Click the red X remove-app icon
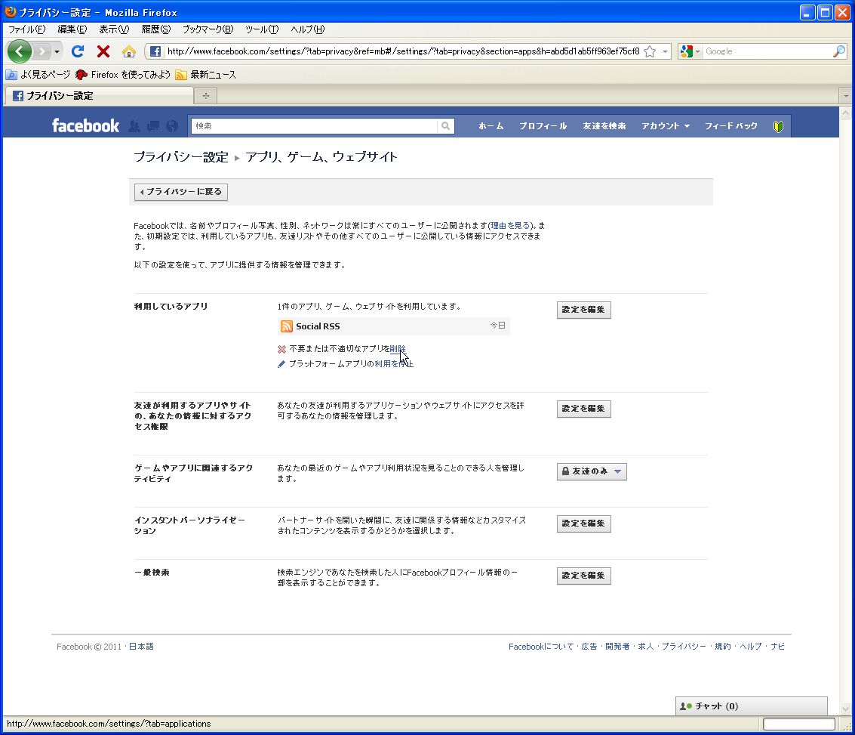The image size is (855, 735). coord(282,349)
